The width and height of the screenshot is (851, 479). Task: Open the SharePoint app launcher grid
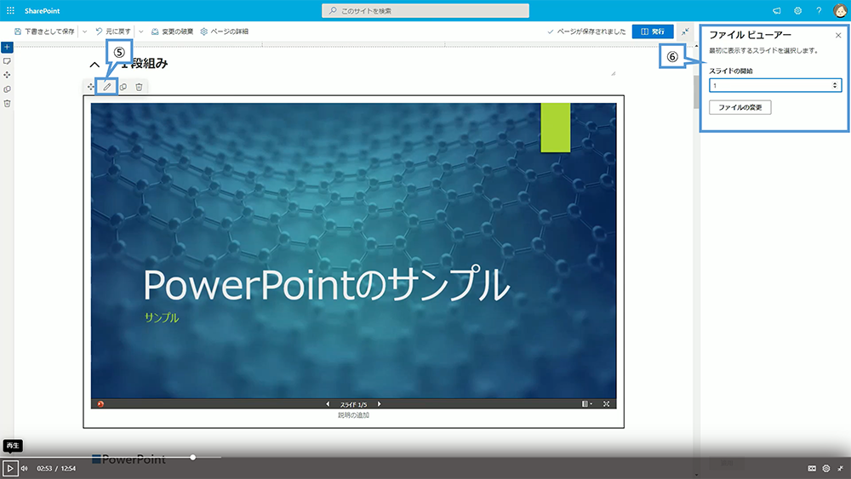pos(10,10)
